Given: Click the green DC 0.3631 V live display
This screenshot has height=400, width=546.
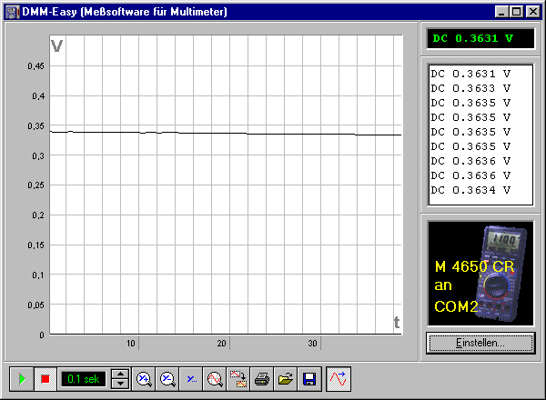Looking at the screenshot, I should [481, 38].
